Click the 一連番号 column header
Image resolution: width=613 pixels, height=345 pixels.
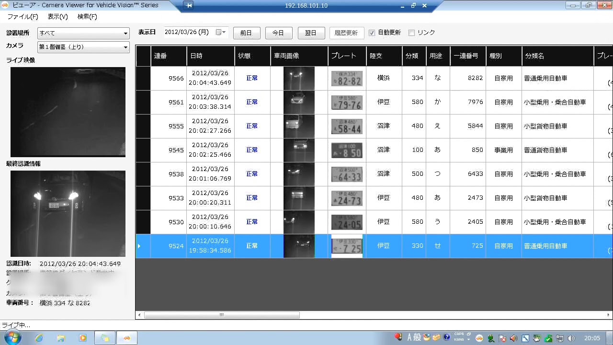point(468,56)
